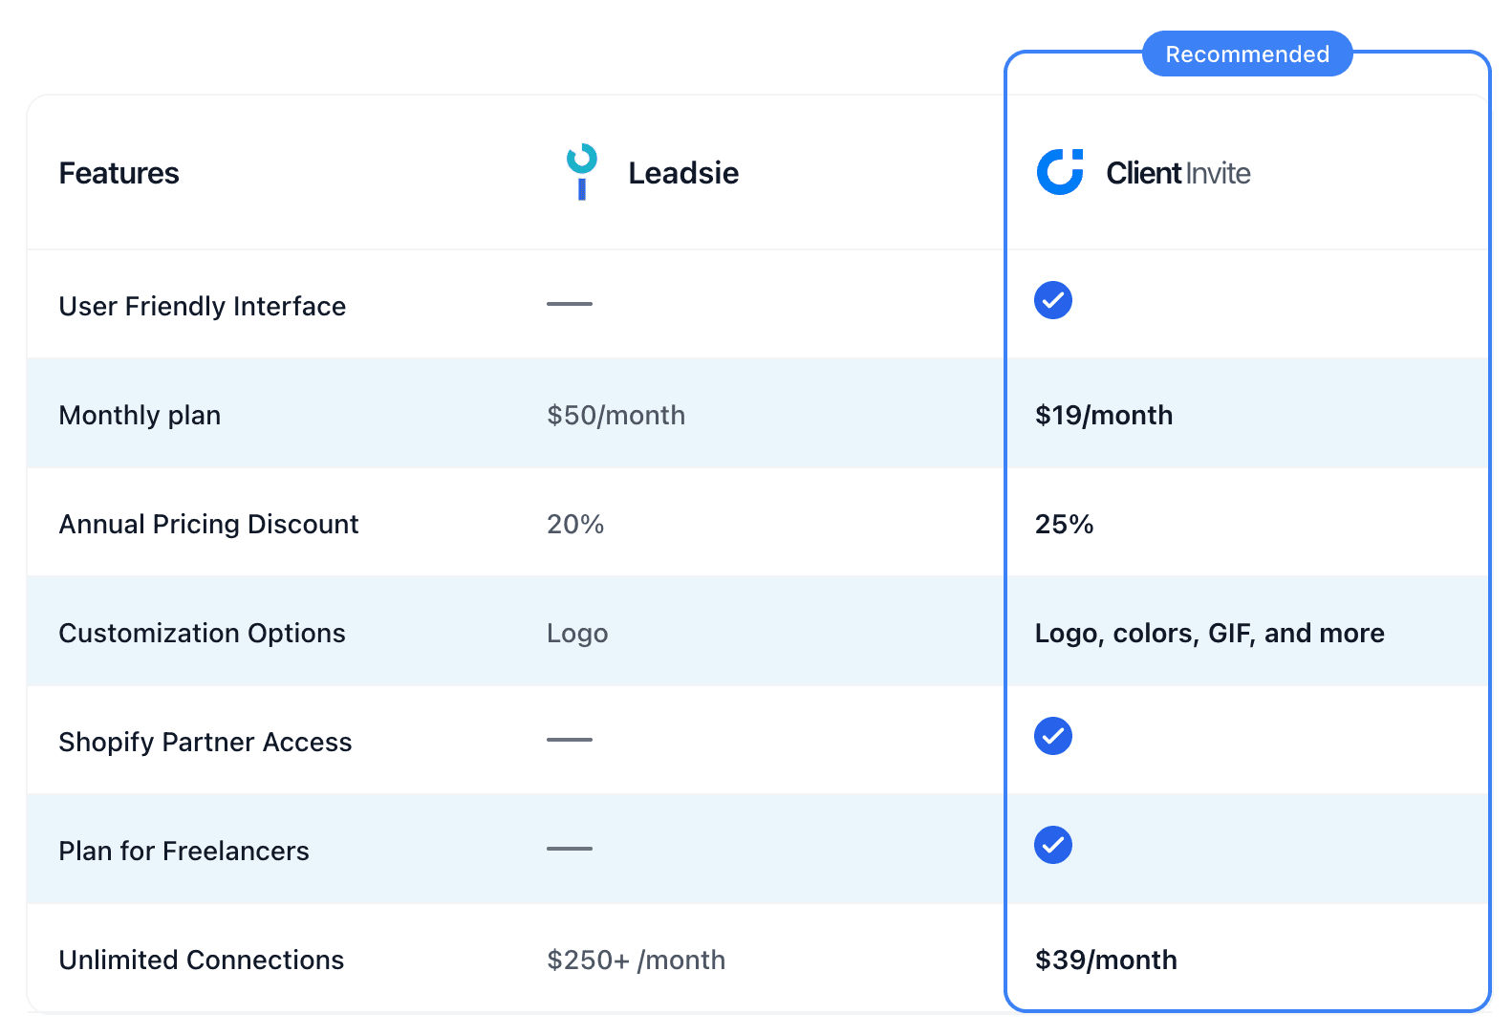Screen dimensions: 1512x1036
Task: Click the 25% annual discount value
Action: (1064, 524)
